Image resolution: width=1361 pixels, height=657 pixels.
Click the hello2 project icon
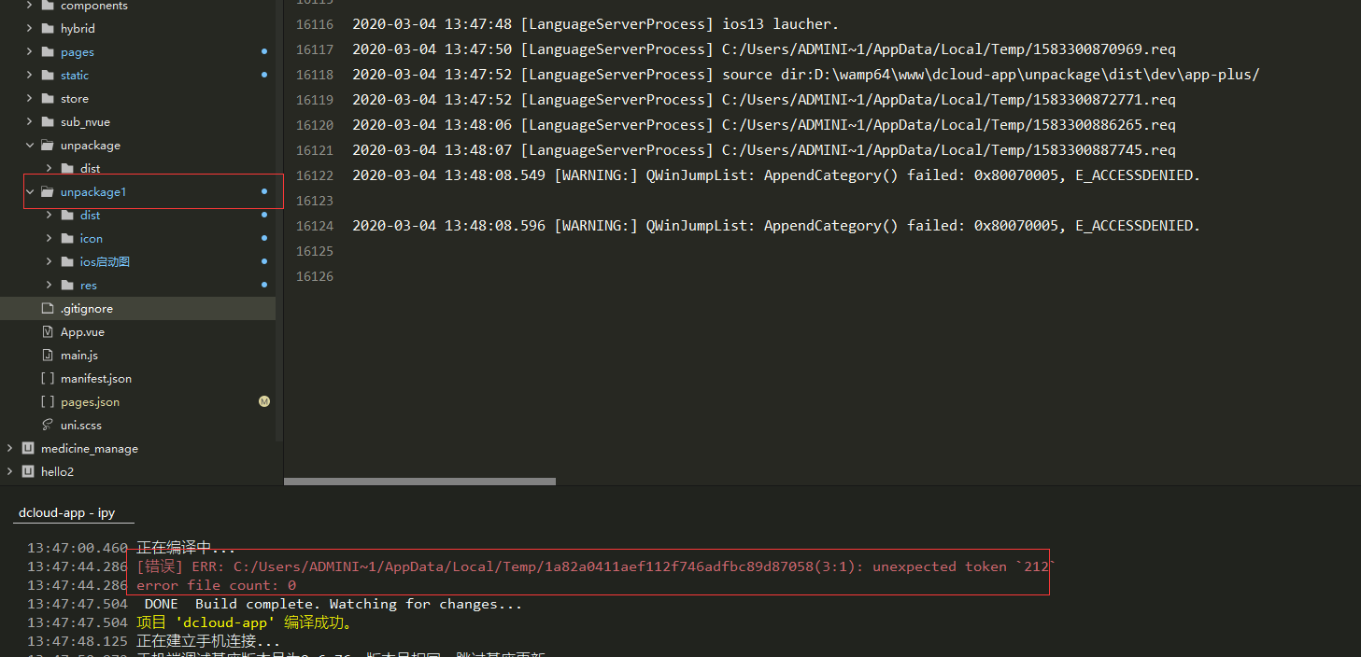click(x=28, y=472)
